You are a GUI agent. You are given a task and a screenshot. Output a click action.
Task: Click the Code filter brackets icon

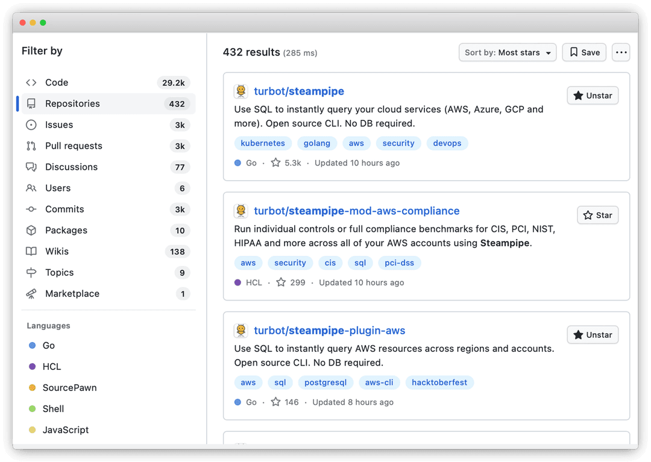[x=31, y=83]
